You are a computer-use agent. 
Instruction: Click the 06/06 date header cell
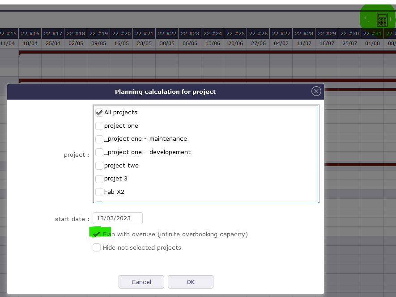(x=190, y=43)
